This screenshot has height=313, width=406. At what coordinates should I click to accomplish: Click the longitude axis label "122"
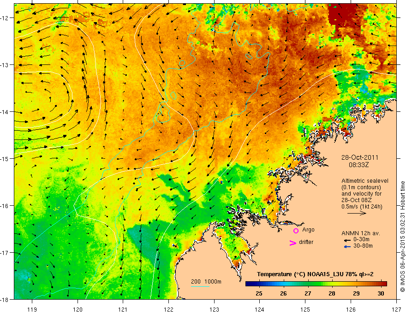tap(168, 309)
